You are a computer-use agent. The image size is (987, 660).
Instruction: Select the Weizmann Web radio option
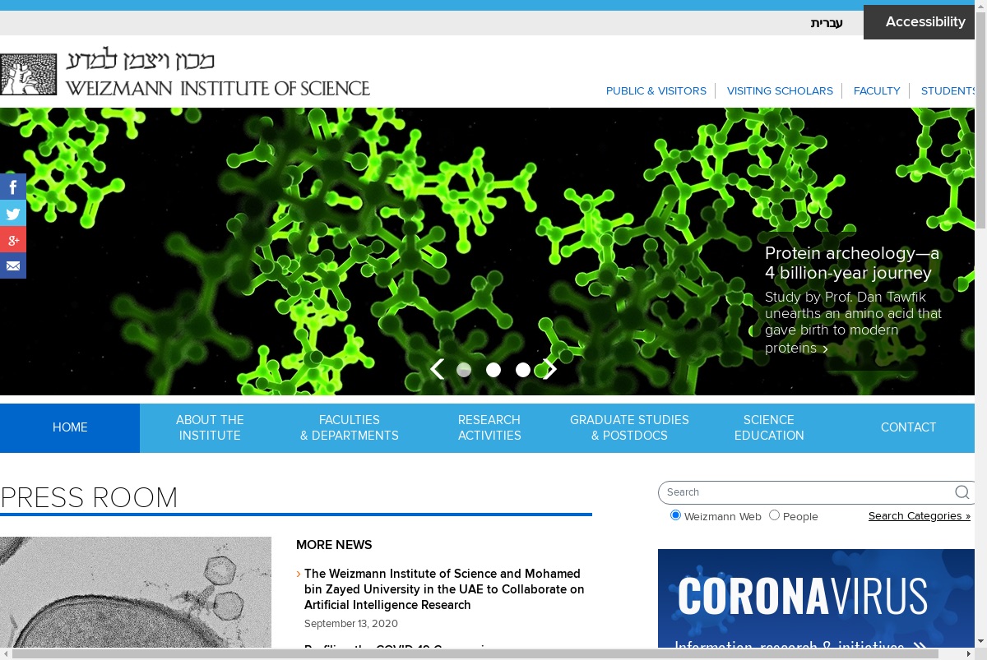[x=676, y=515]
